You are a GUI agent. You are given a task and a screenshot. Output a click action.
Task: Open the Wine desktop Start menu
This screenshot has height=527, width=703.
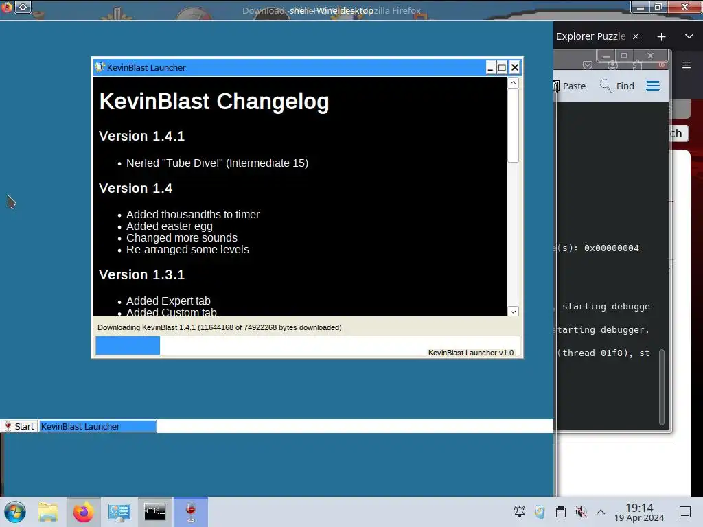tap(19, 426)
